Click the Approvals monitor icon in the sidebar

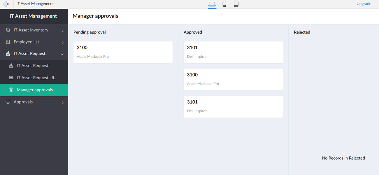click(8, 102)
